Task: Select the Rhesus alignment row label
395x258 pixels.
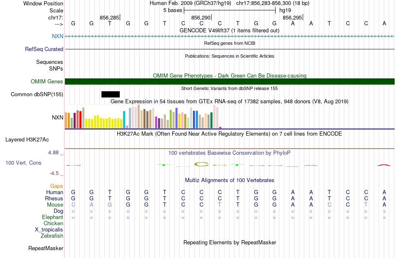Action: (x=54, y=198)
